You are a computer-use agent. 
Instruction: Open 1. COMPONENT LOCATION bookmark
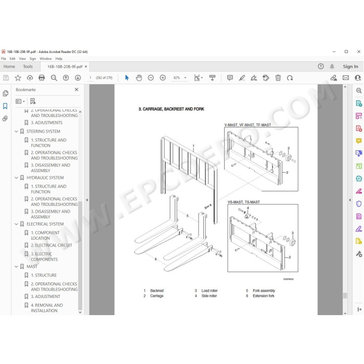(45, 236)
